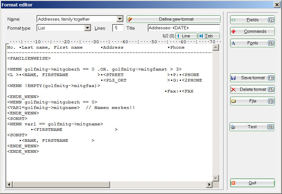Click the Fields button with brackets icon
282x194 pixels.
[252, 20]
